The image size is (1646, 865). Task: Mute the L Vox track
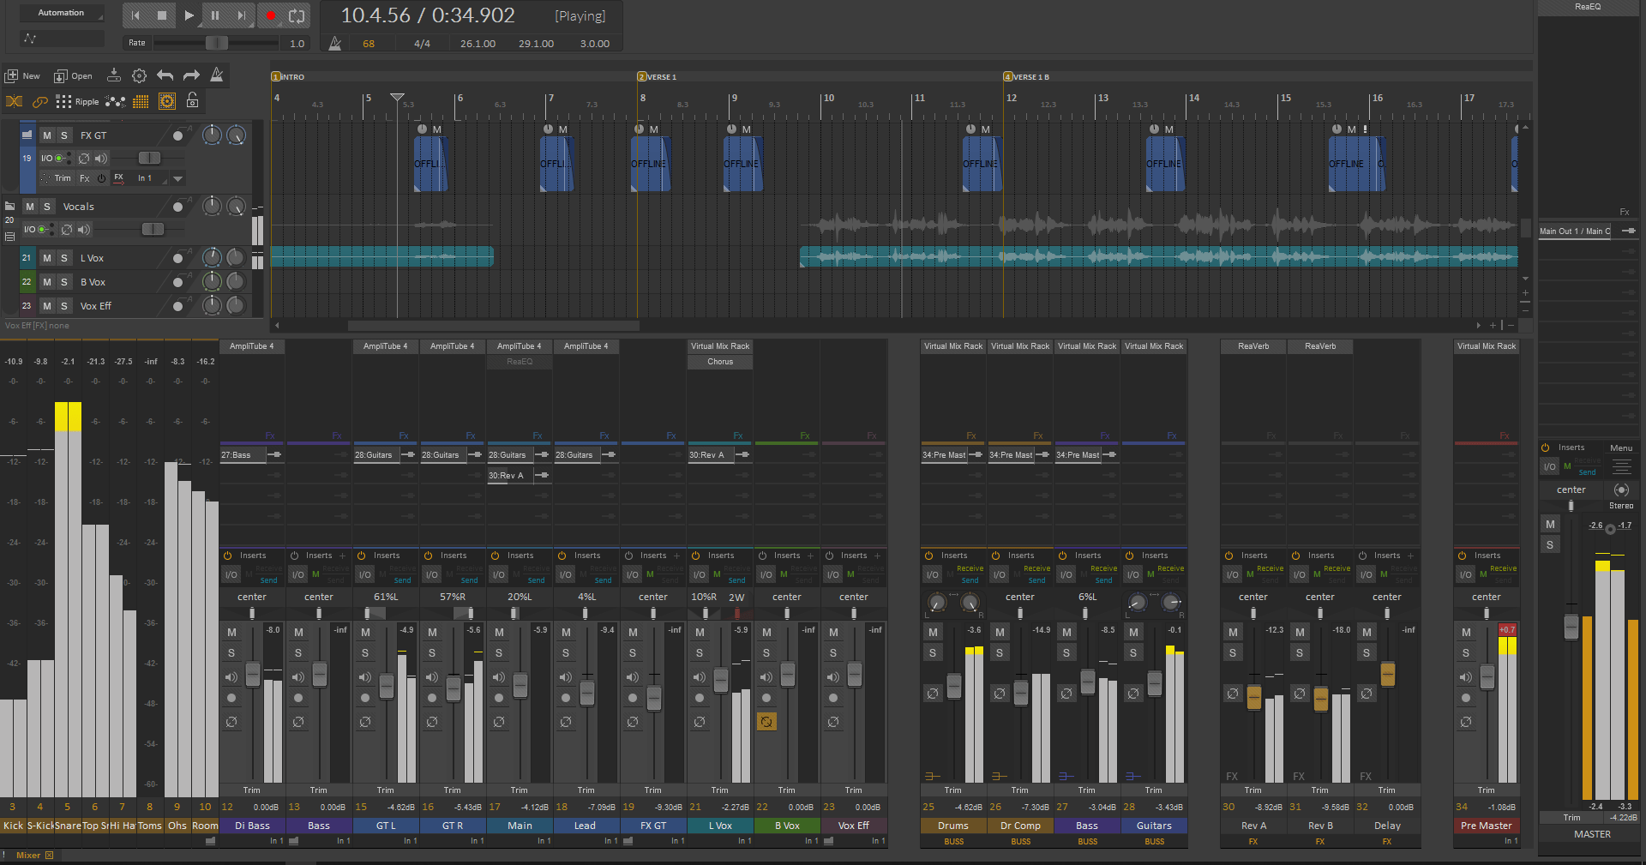pyautogui.click(x=48, y=258)
